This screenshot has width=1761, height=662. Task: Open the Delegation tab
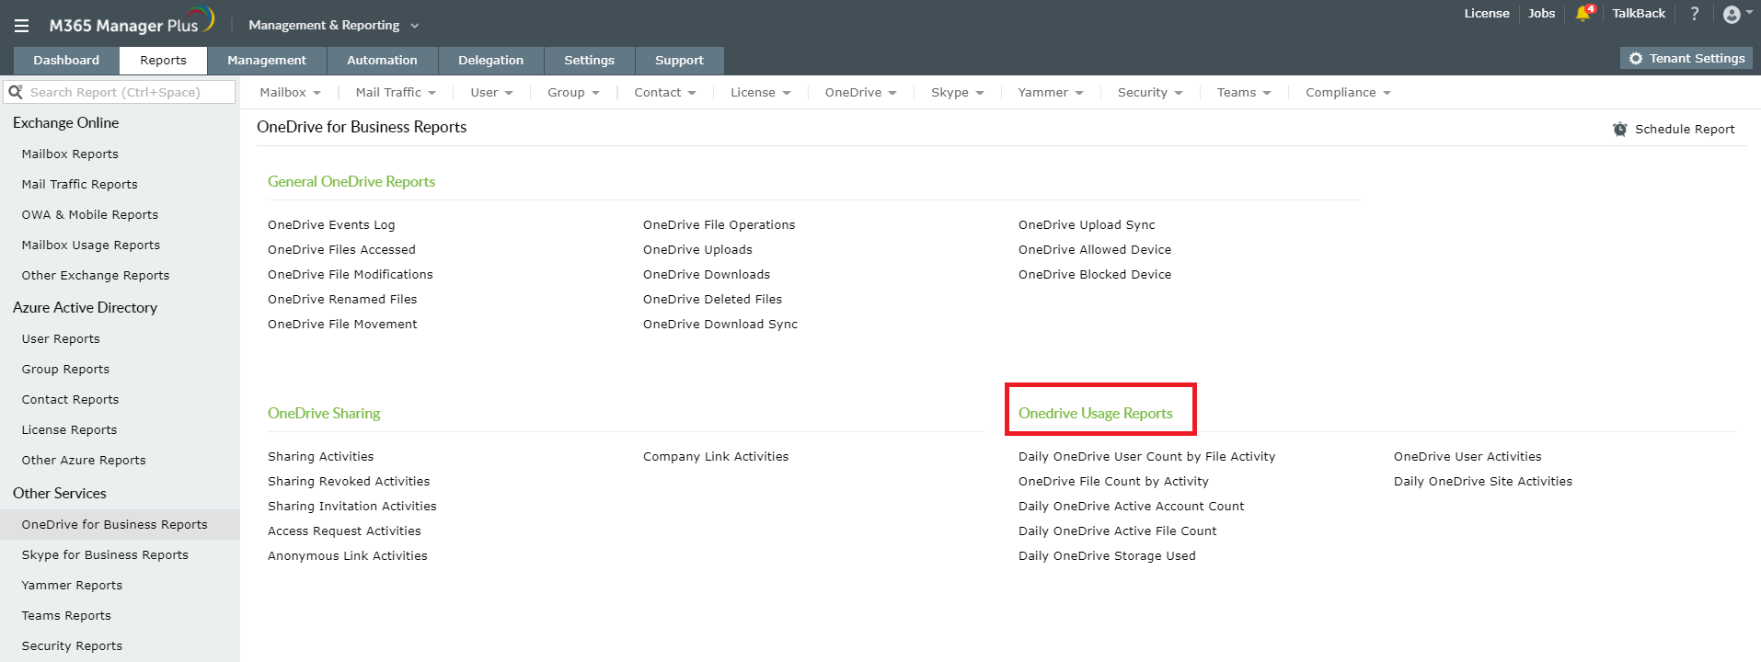pyautogui.click(x=490, y=61)
